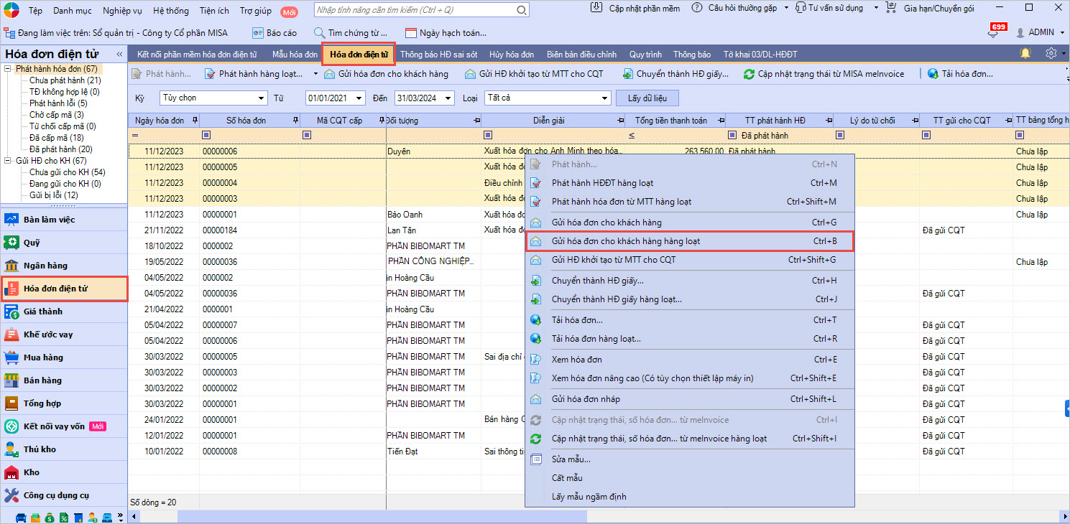Click the notification bell icon in the tab bar
This screenshot has width=1070, height=524.
click(1025, 54)
